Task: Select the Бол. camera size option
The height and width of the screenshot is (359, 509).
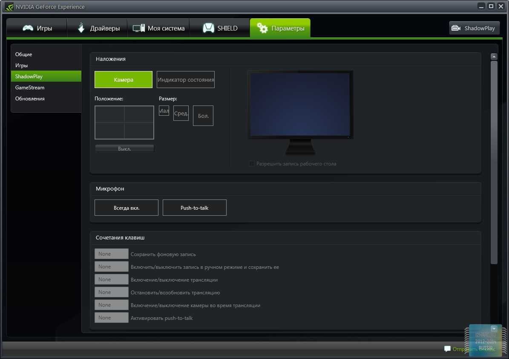Action: coord(203,116)
